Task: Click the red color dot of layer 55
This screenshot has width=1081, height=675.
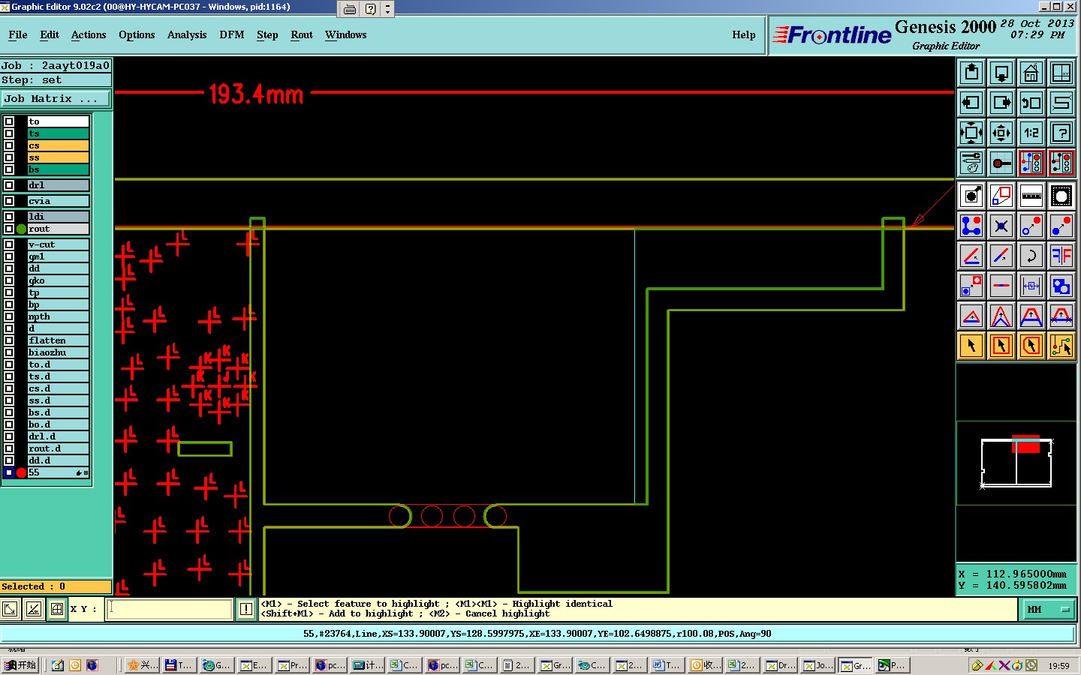Action: pyautogui.click(x=22, y=472)
